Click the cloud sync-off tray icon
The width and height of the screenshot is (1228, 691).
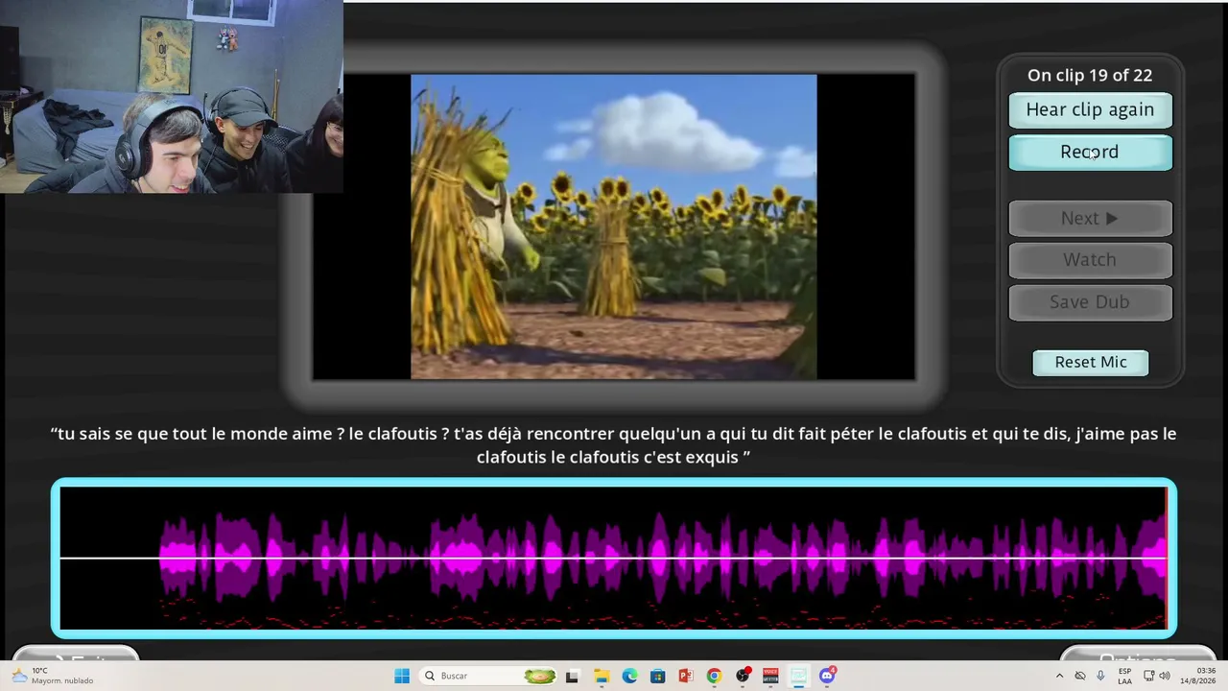coord(1080,676)
